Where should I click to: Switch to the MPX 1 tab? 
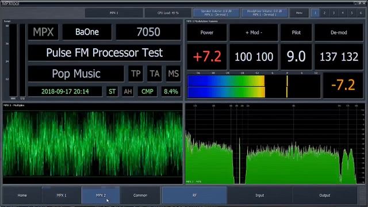tap(62, 195)
